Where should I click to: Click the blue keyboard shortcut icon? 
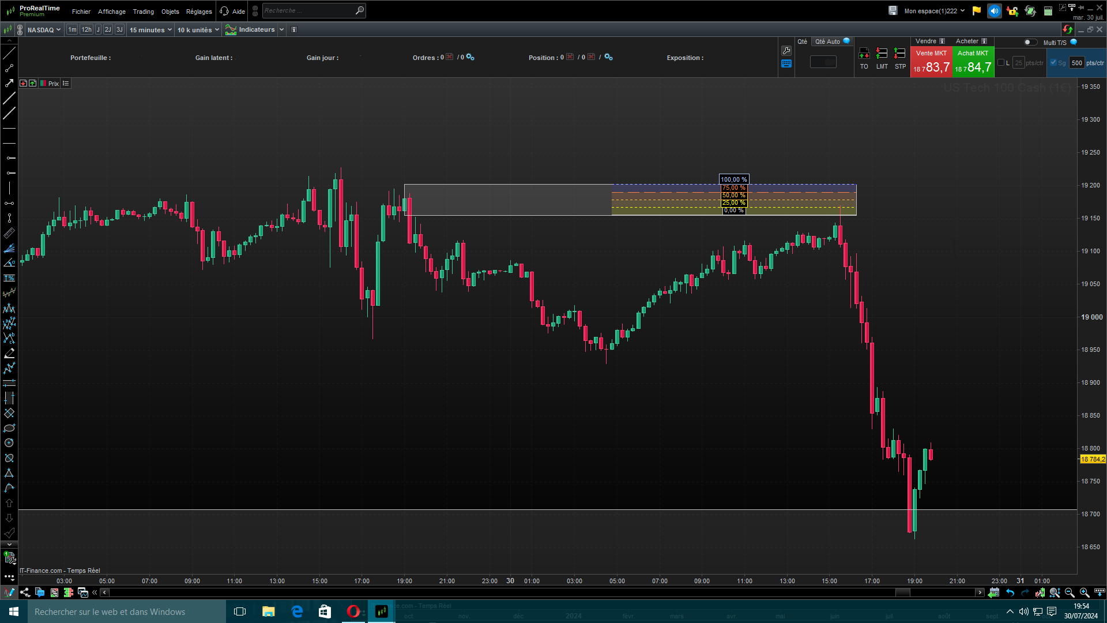click(786, 64)
